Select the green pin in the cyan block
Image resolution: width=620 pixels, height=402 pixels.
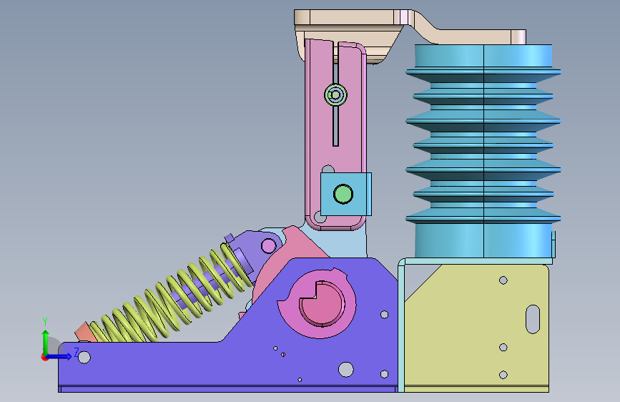pyautogui.click(x=343, y=195)
